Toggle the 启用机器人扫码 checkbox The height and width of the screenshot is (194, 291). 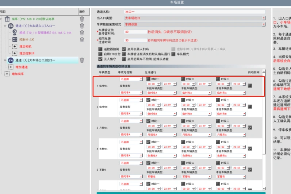click(124, 49)
